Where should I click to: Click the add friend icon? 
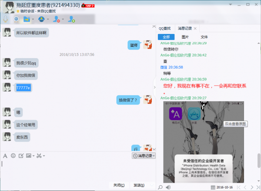tap(71, 19)
